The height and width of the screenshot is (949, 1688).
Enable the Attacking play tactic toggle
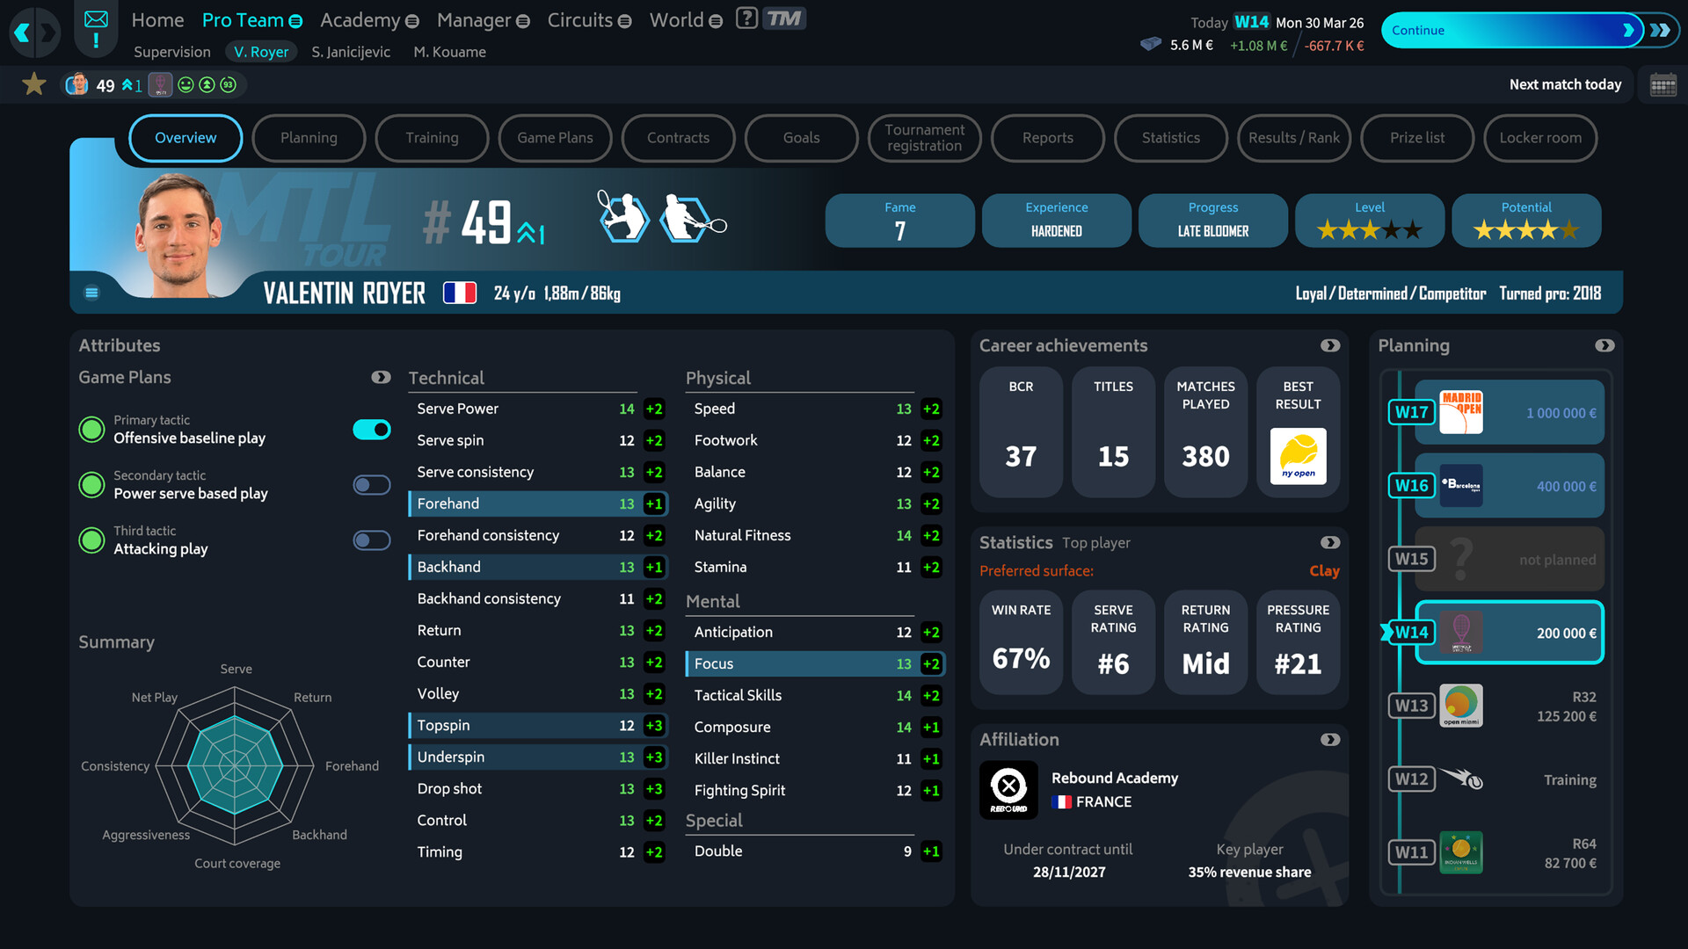click(x=372, y=540)
